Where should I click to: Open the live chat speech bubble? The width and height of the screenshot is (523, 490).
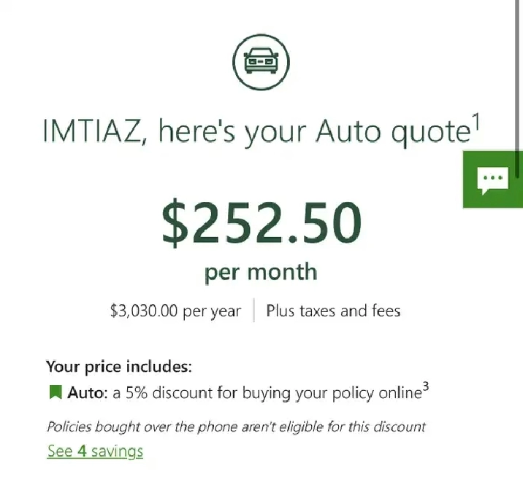tap(492, 179)
